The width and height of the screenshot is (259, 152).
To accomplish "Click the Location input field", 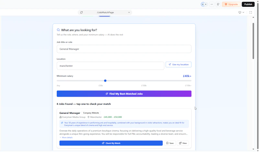I will (110, 66).
